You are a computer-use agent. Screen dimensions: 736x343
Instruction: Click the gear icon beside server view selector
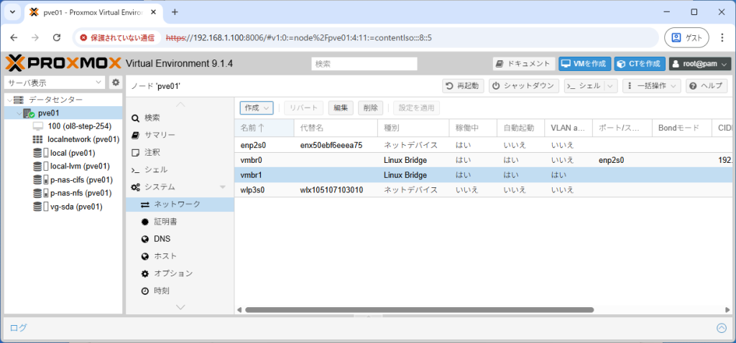coord(115,83)
